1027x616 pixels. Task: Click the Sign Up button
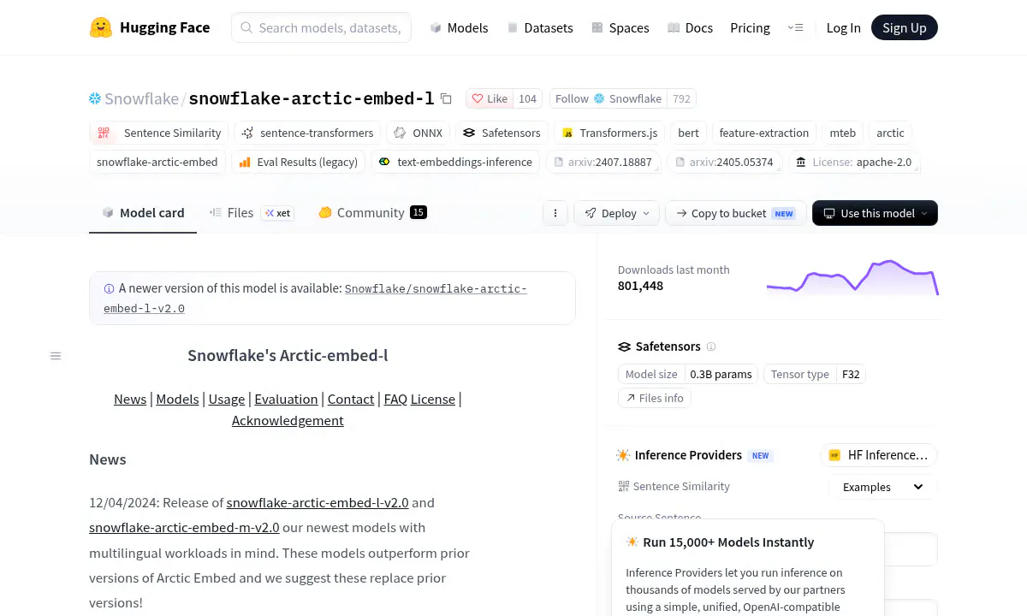(x=905, y=27)
